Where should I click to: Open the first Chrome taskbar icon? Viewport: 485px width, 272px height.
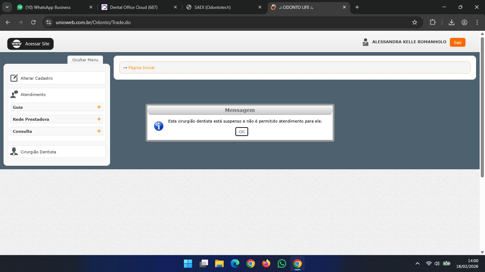pos(251,263)
